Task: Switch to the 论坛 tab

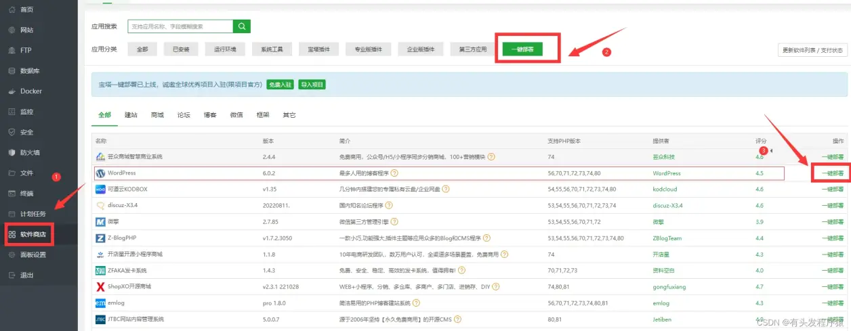Action: [184, 115]
